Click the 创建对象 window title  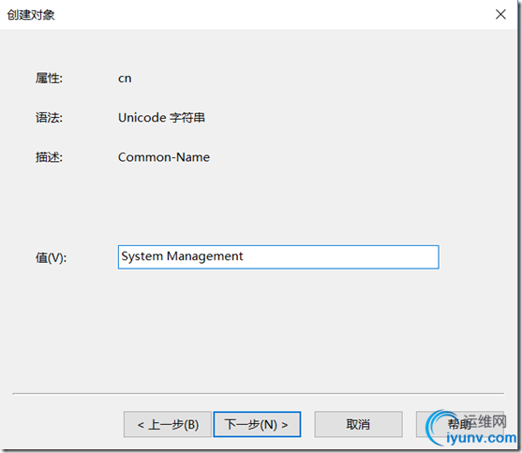[x=31, y=15]
